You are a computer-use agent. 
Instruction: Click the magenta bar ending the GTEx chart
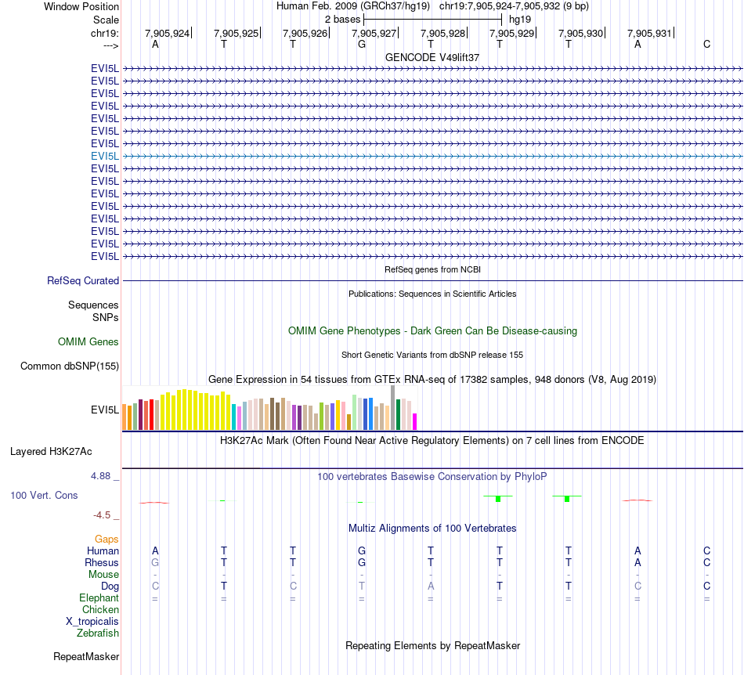pyautogui.click(x=415, y=422)
